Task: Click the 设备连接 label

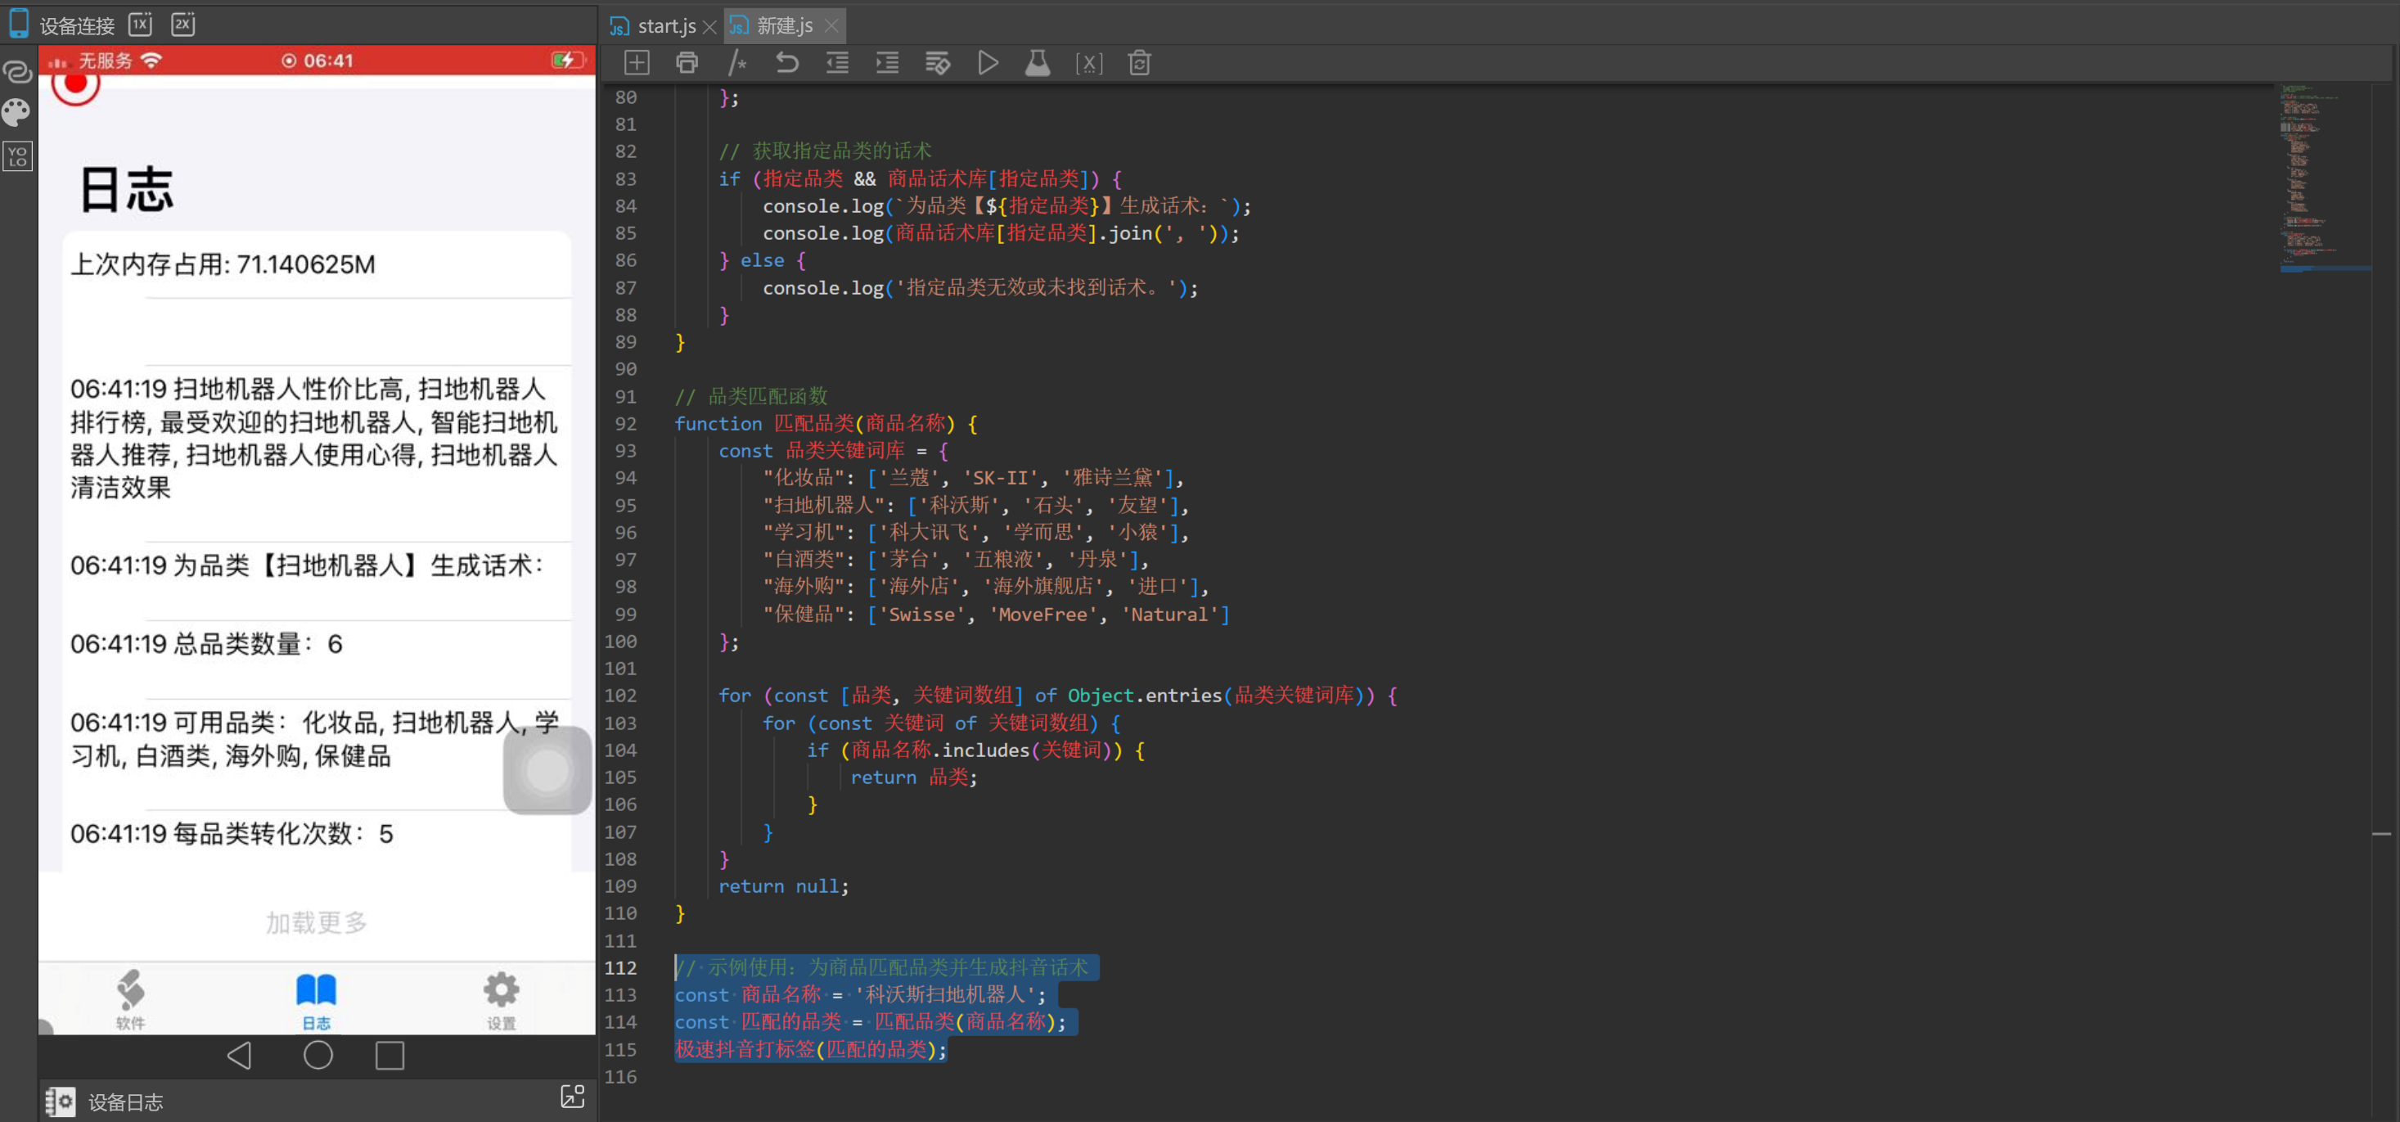Action: (76, 26)
